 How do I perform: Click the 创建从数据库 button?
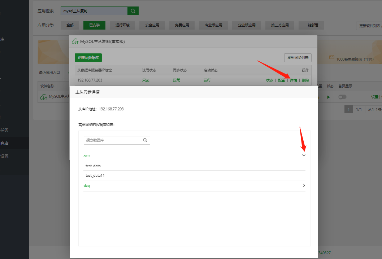[88, 58]
